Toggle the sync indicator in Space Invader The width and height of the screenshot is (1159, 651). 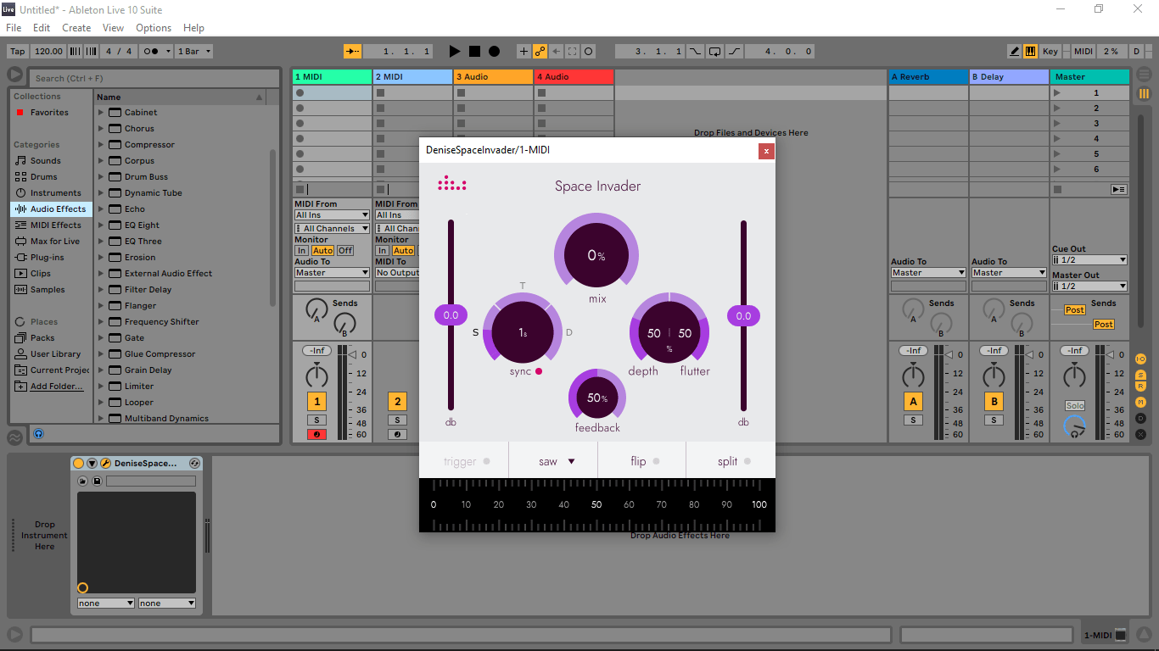point(539,371)
